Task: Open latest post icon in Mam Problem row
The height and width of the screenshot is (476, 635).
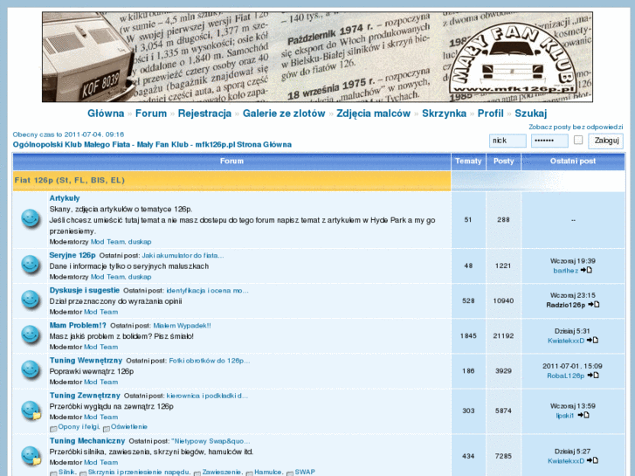Action: 592,341
